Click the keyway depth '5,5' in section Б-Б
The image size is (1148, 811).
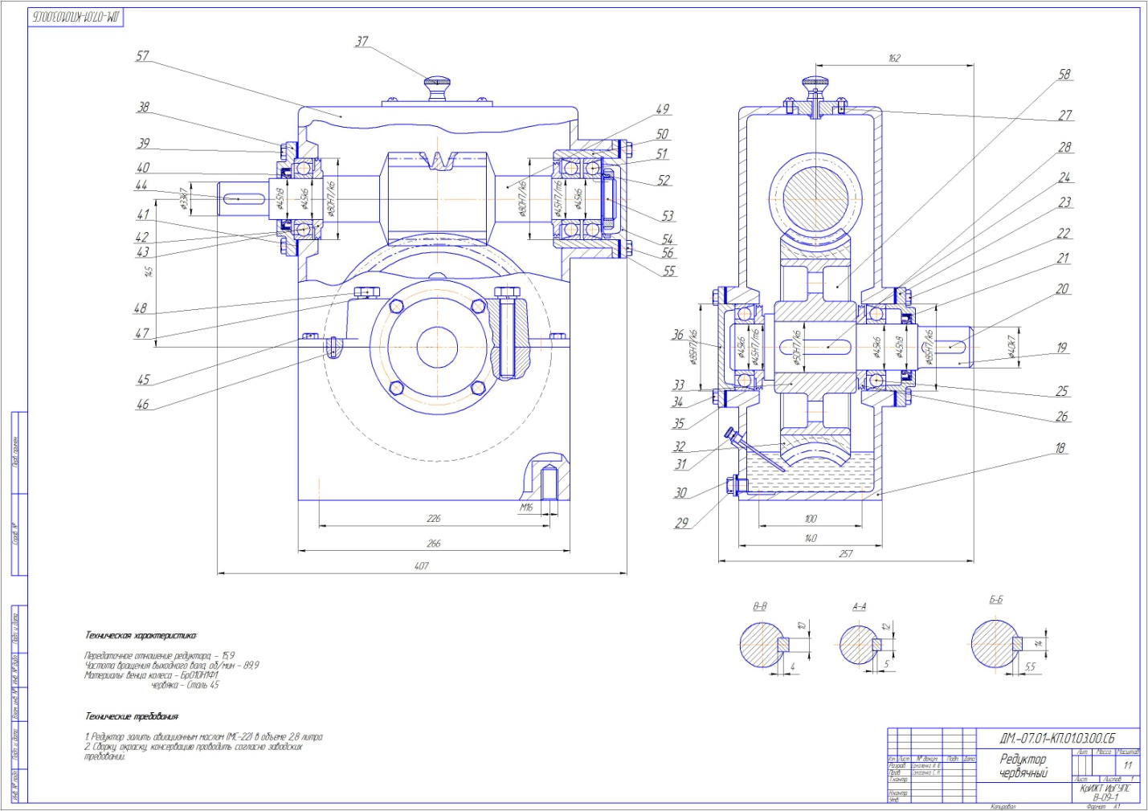tap(1030, 666)
